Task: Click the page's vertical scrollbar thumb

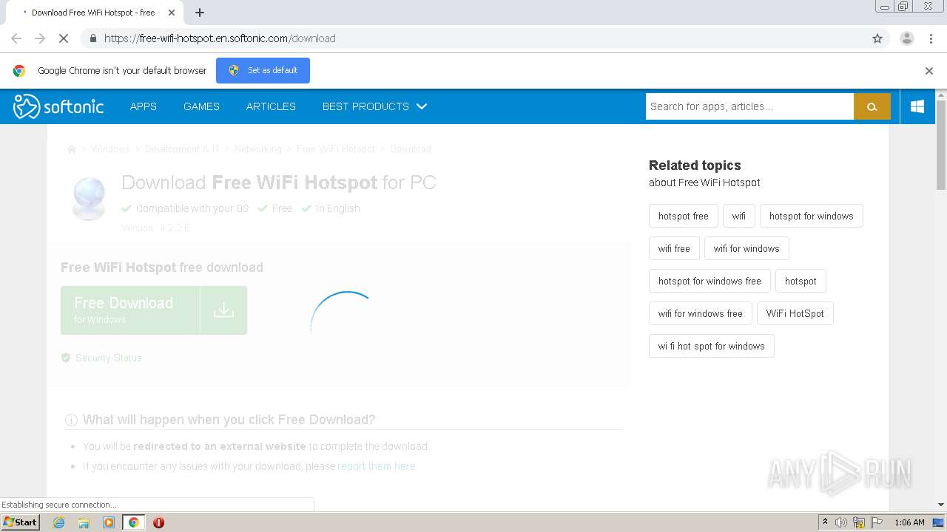Action: [x=941, y=145]
